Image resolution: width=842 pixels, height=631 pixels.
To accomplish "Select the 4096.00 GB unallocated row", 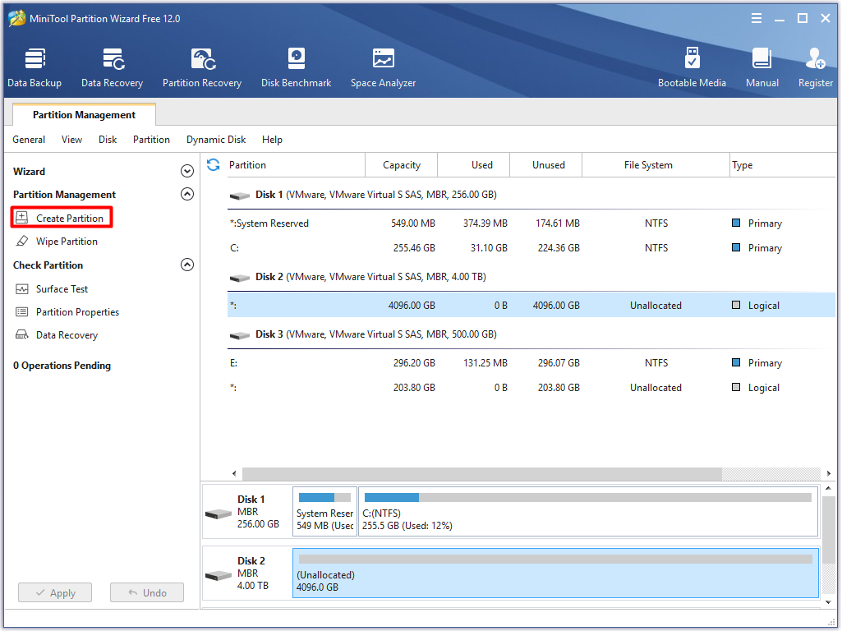I will (531, 305).
